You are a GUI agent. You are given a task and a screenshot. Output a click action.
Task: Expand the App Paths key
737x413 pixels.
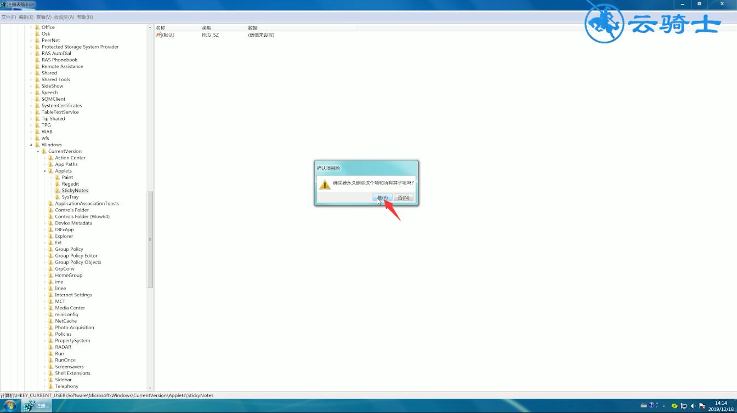(x=44, y=164)
